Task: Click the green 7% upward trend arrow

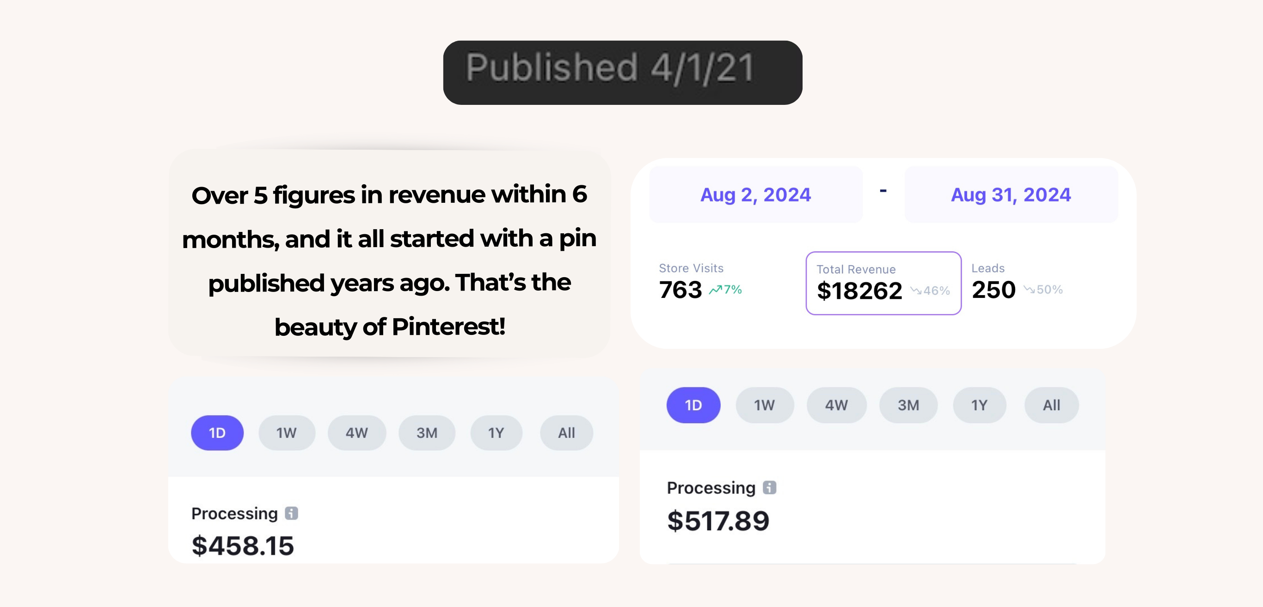Action: tap(715, 290)
